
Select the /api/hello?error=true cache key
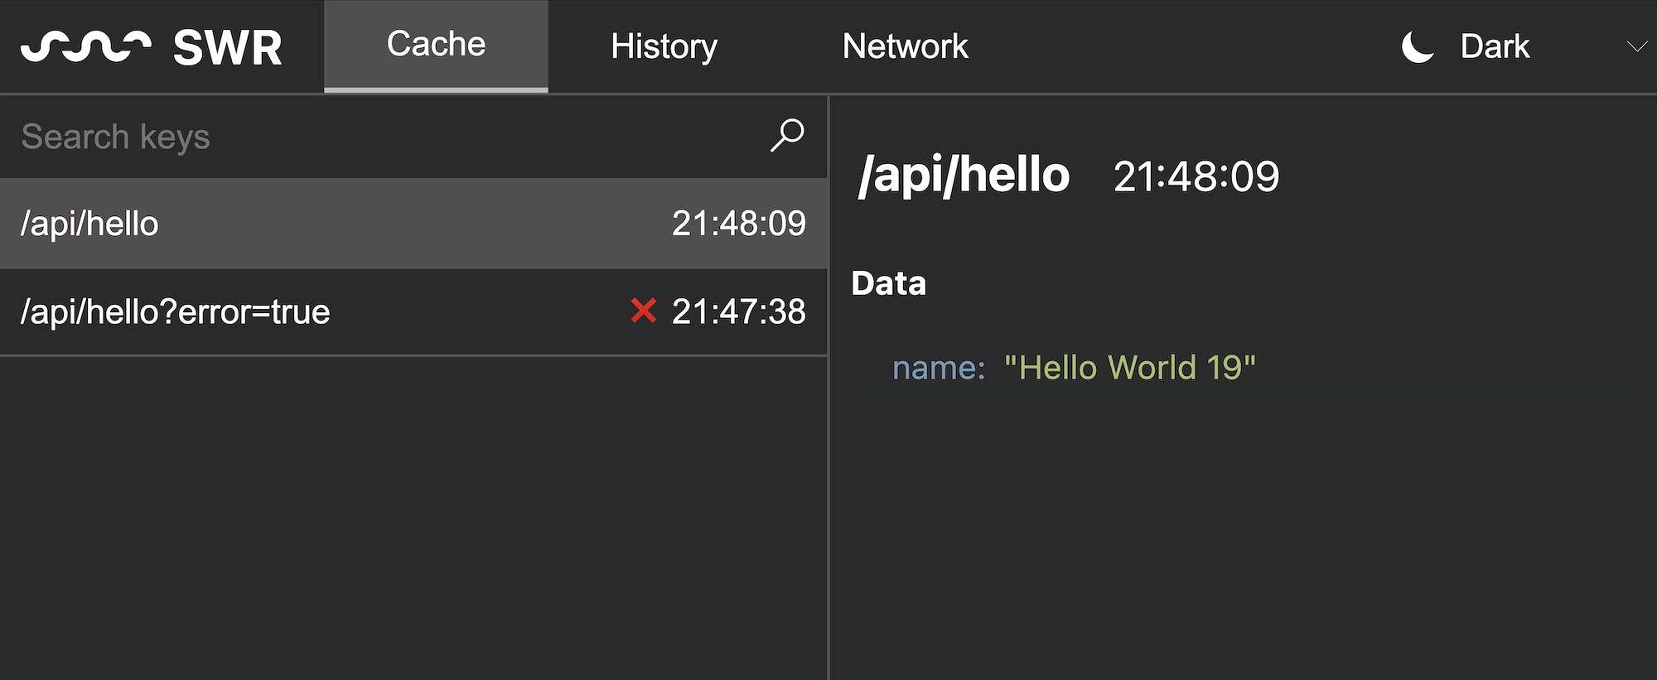click(x=176, y=312)
